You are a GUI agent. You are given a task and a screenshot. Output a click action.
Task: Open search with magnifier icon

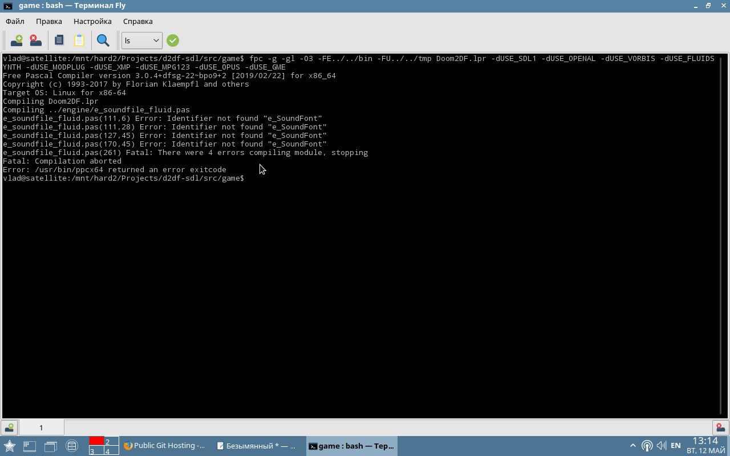click(103, 40)
